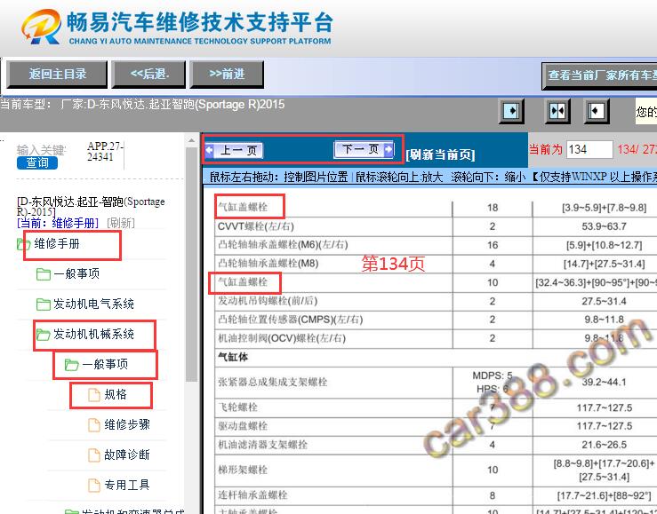Click the center split panels icon

point(557,111)
